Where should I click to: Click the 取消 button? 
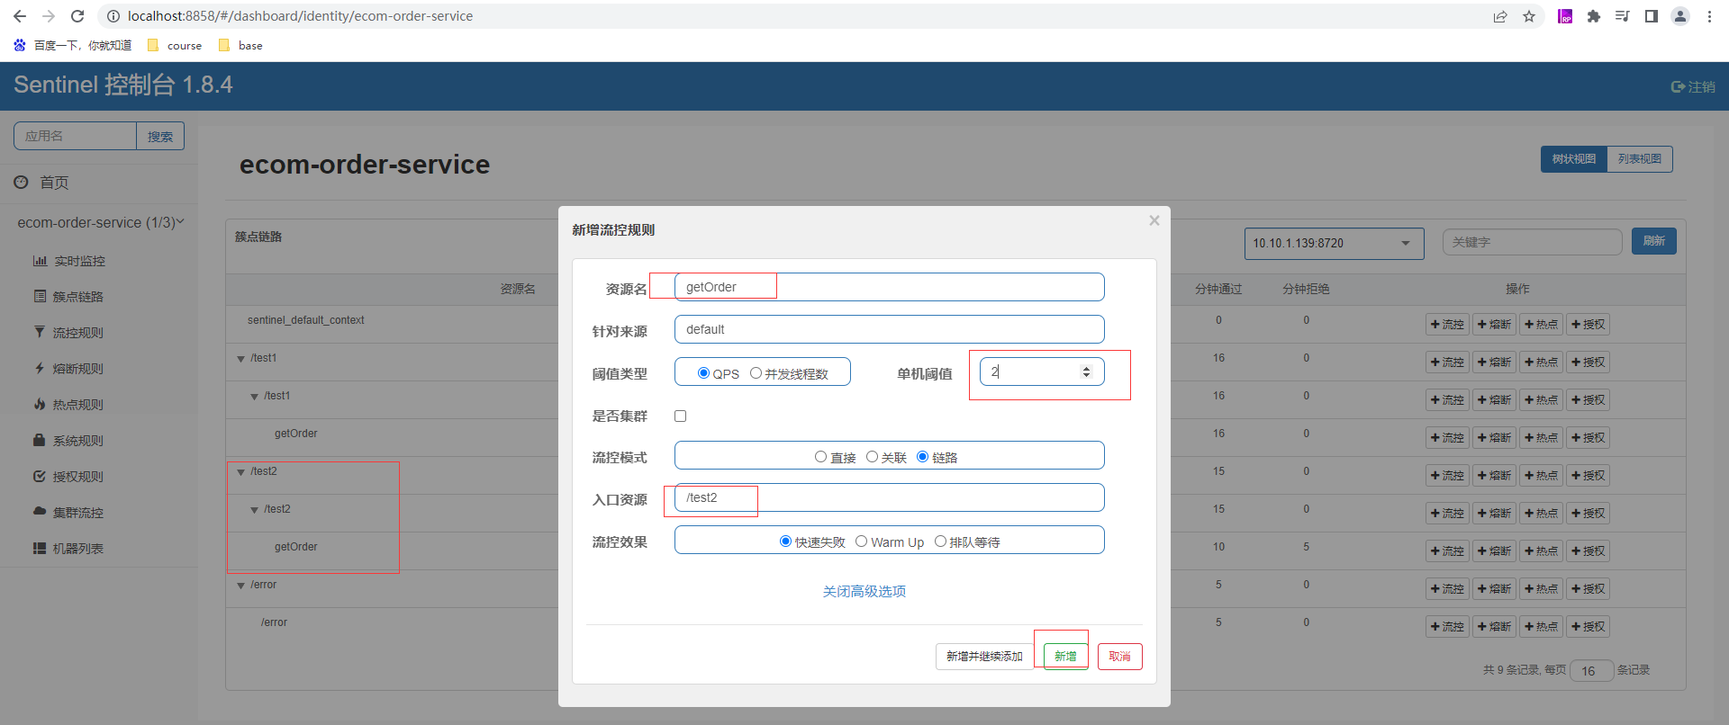point(1119,657)
